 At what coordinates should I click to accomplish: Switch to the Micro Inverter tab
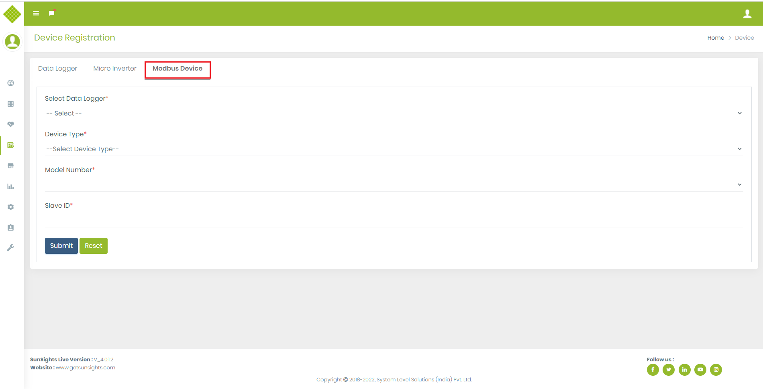click(115, 69)
